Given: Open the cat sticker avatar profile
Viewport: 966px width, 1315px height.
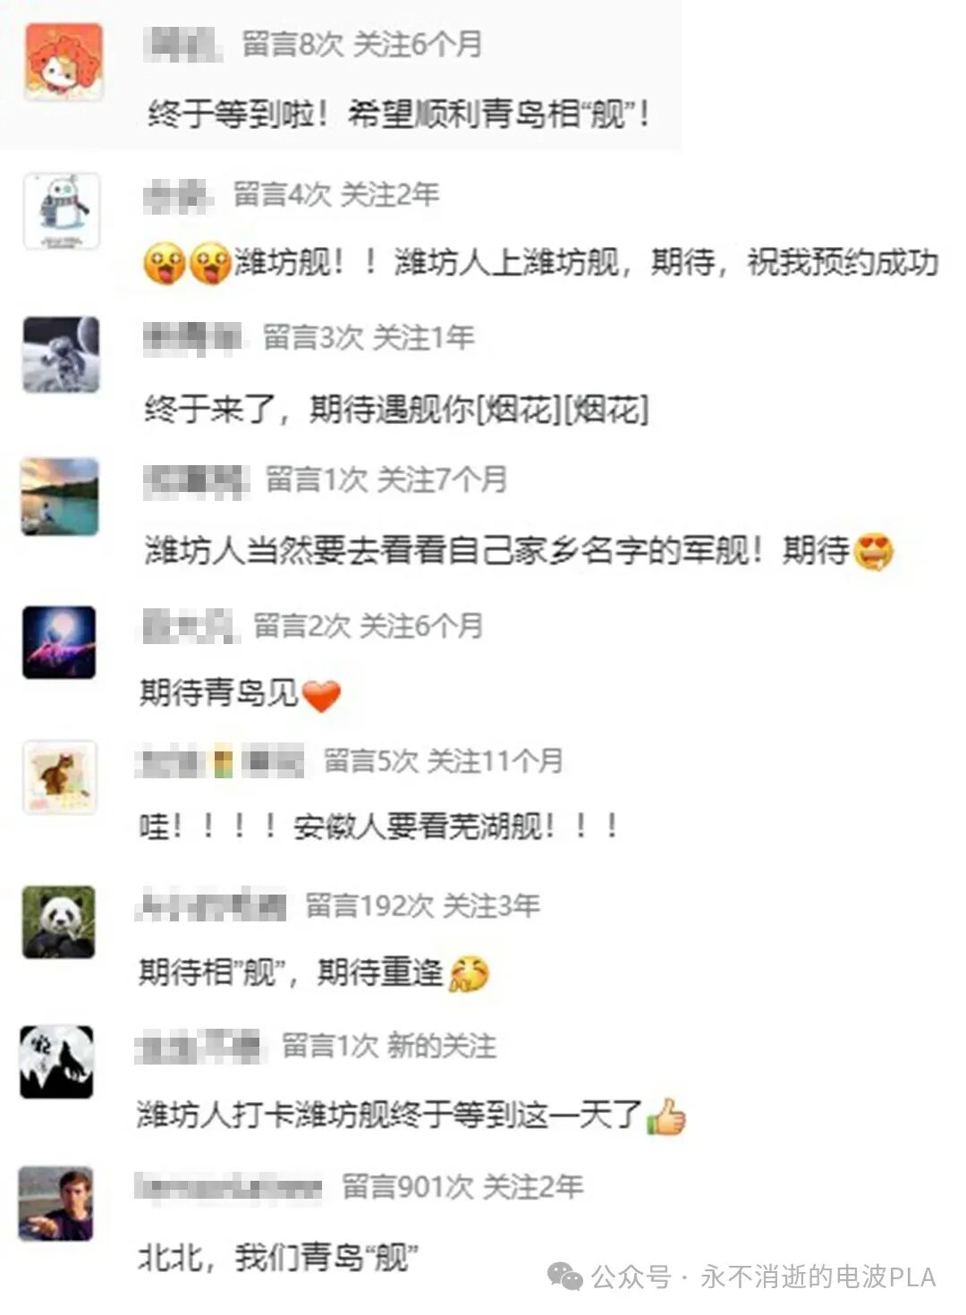Looking at the screenshot, I should pyautogui.click(x=60, y=776).
